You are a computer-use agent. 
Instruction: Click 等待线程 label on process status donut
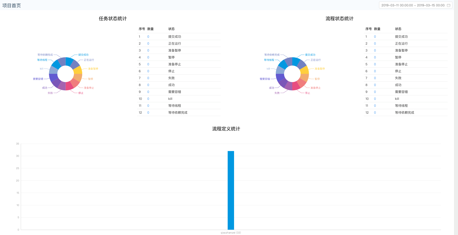269,60
